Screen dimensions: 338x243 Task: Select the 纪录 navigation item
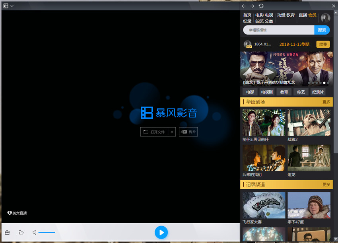[247, 21]
